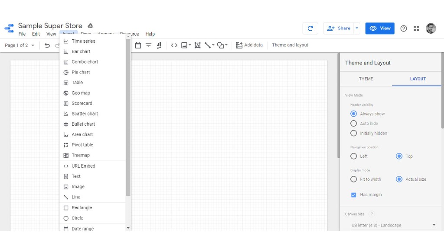The height and width of the screenshot is (249, 444).
Task: Click the date range calendar toolbar icon
Action: pyautogui.click(x=138, y=45)
